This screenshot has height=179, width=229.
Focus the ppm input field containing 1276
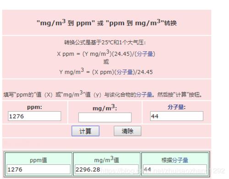(34, 116)
